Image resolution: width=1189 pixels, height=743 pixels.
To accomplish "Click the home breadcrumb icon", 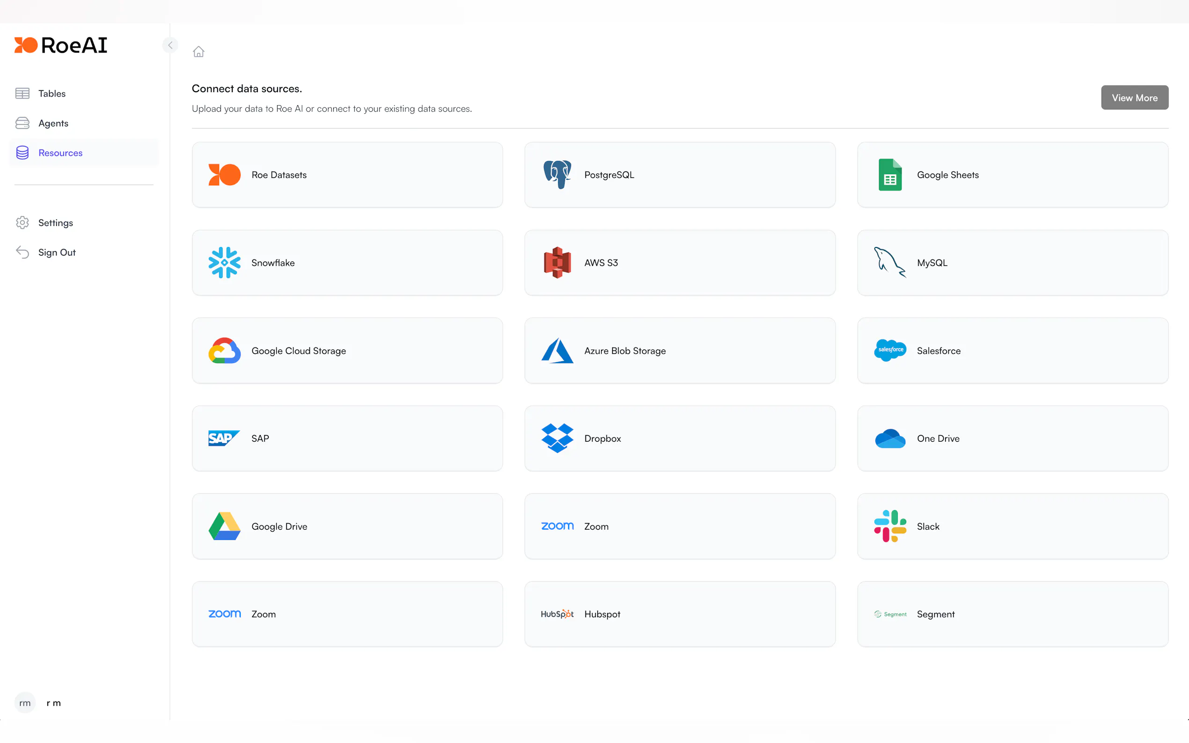I will 198,51.
